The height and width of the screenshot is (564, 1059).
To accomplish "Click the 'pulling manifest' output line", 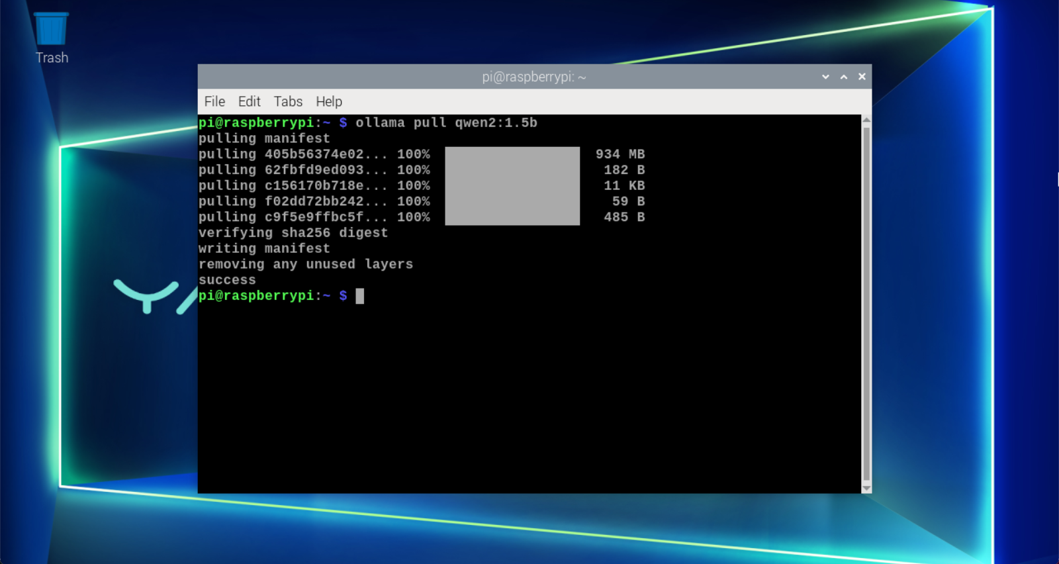I will click(x=264, y=138).
